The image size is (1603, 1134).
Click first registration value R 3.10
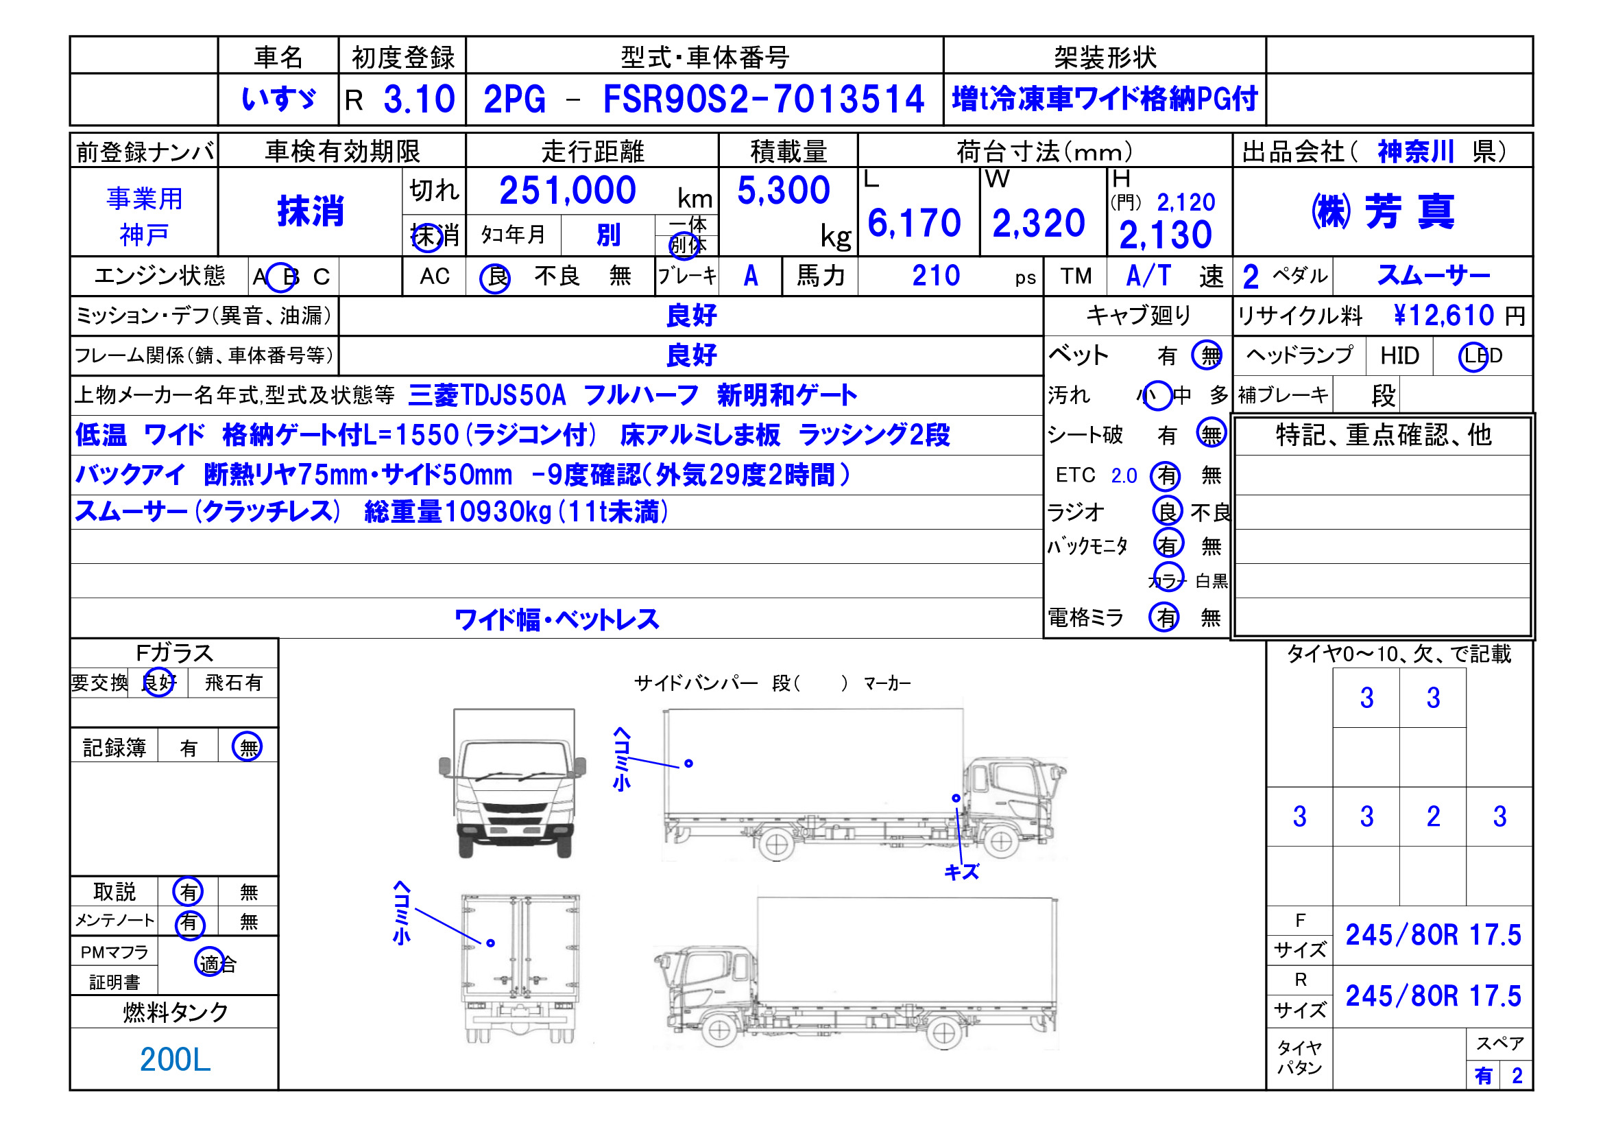pos(400,100)
